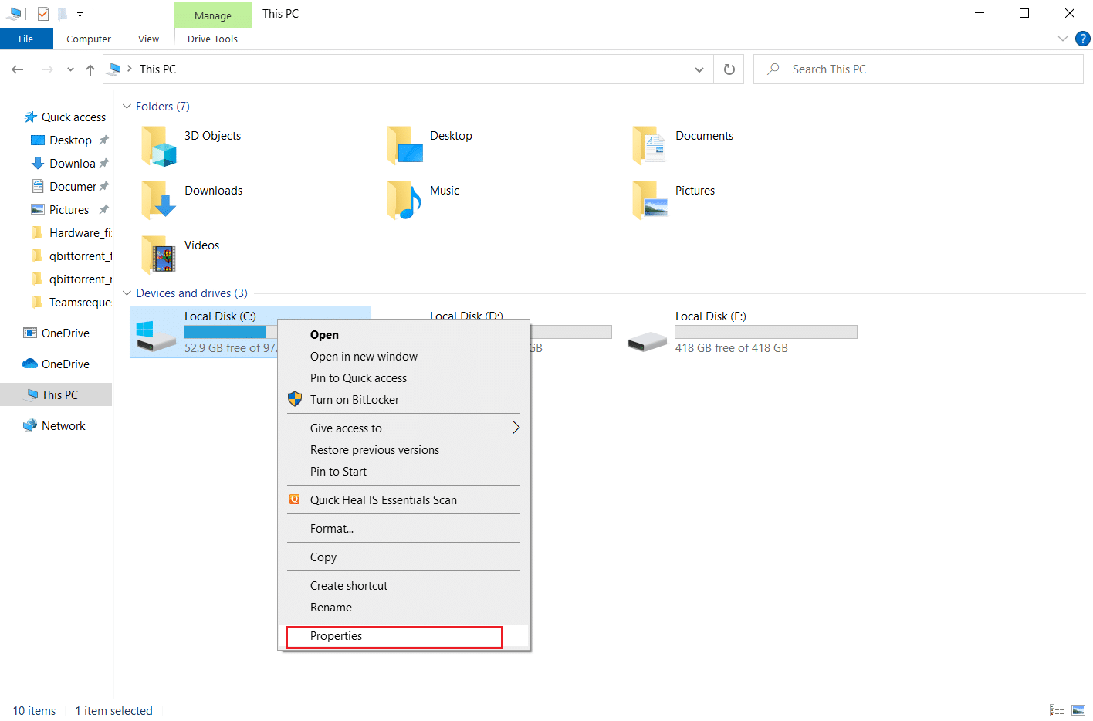Collapse the Devices and drives (3) group
1093x721 pixels.
127,293
